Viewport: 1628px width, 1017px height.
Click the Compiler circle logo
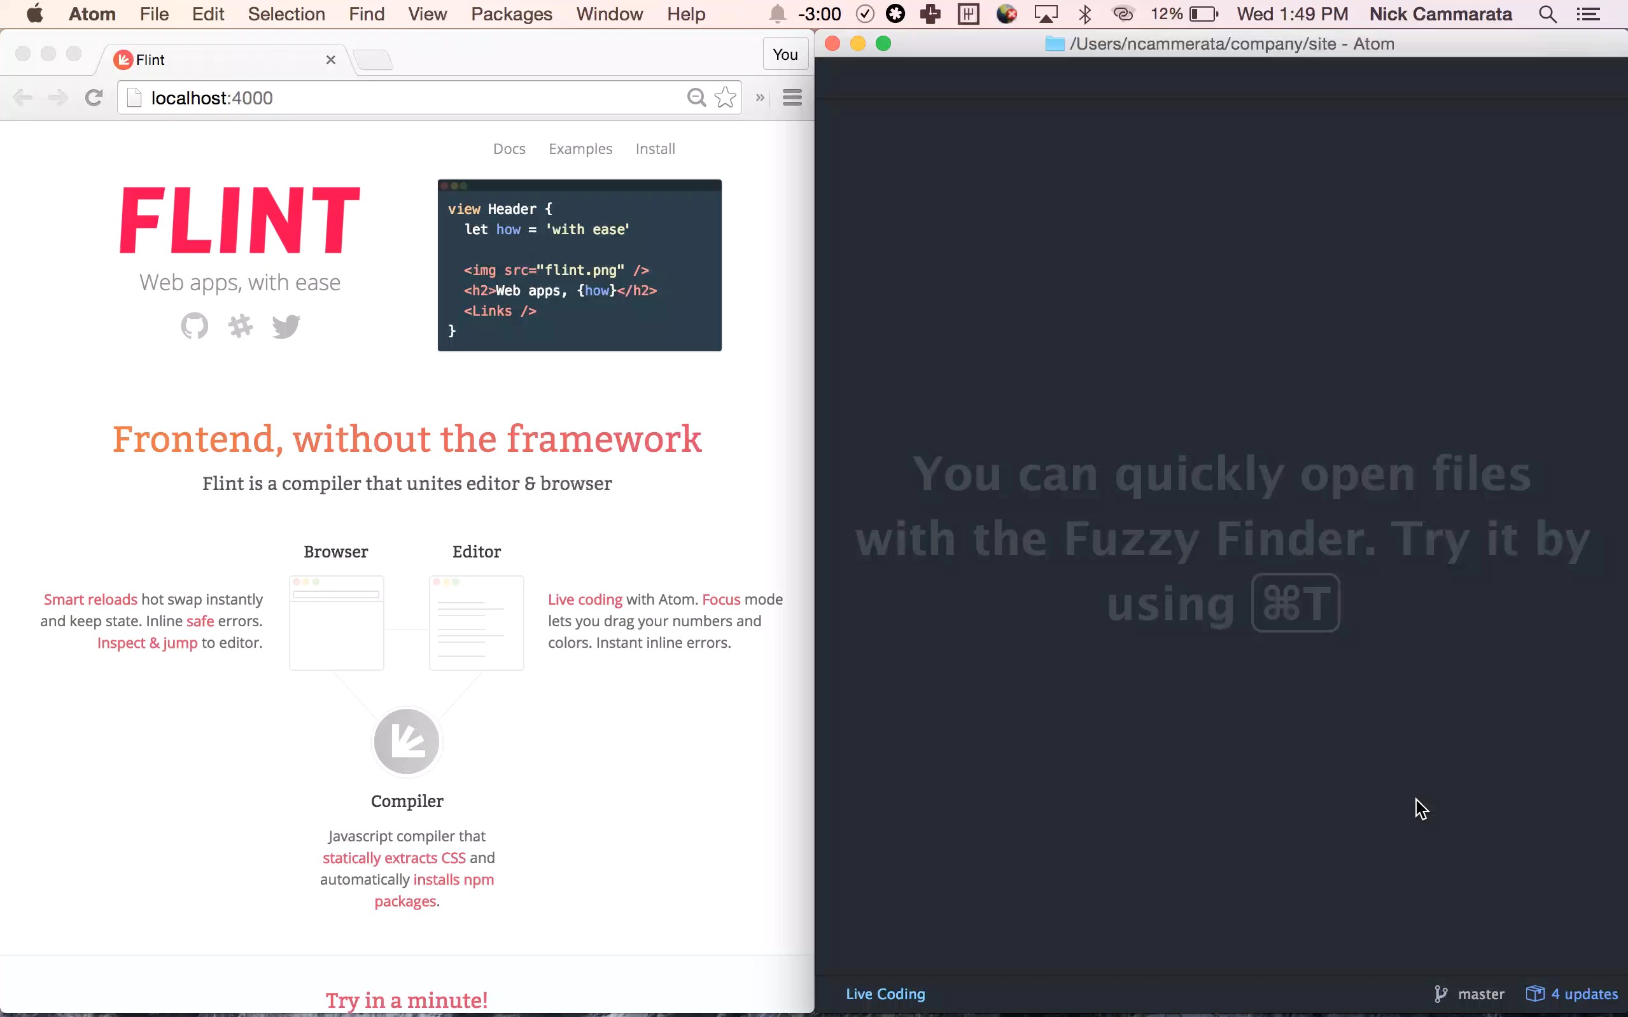(407, 741)
